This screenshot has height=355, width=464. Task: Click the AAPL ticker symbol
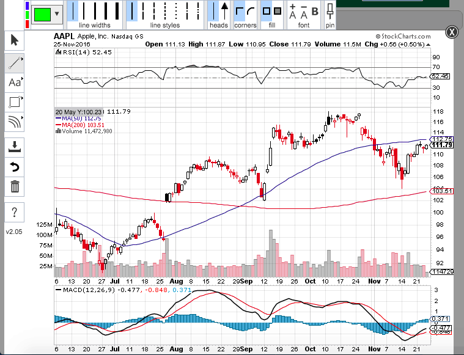click(x=64, y=37)
